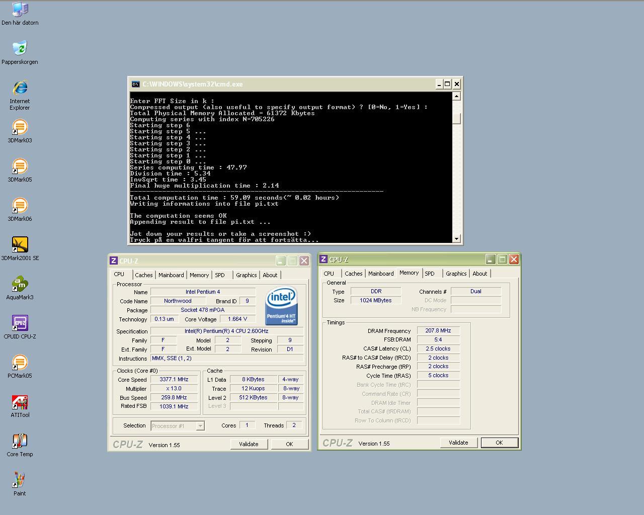
Task: Click Validate in right CPU-Z window
Action: [458, 443]
